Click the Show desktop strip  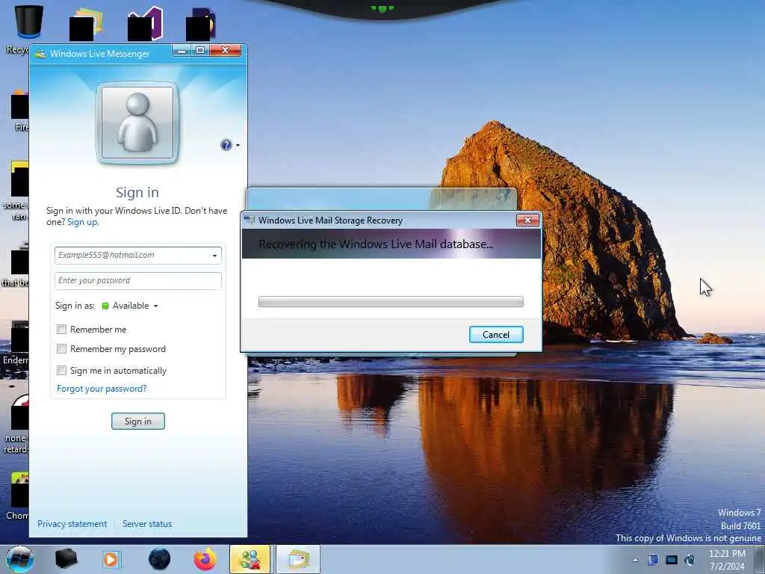(760, 559)
